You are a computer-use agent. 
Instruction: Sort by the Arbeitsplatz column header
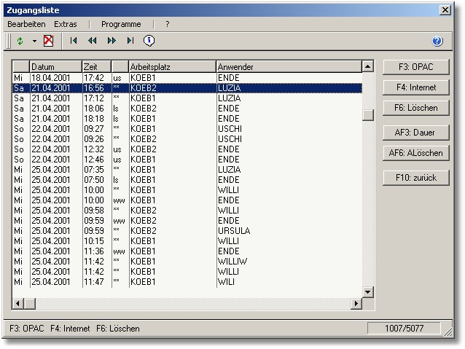coord(172,67)
